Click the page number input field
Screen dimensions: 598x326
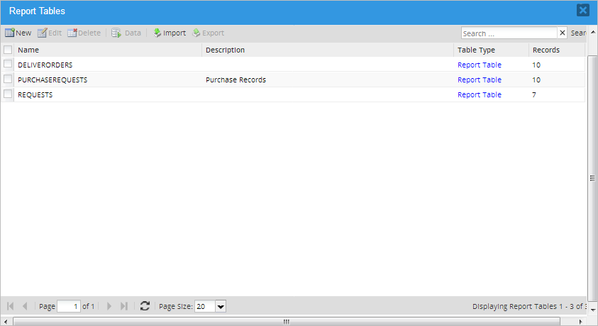(68, 306)
